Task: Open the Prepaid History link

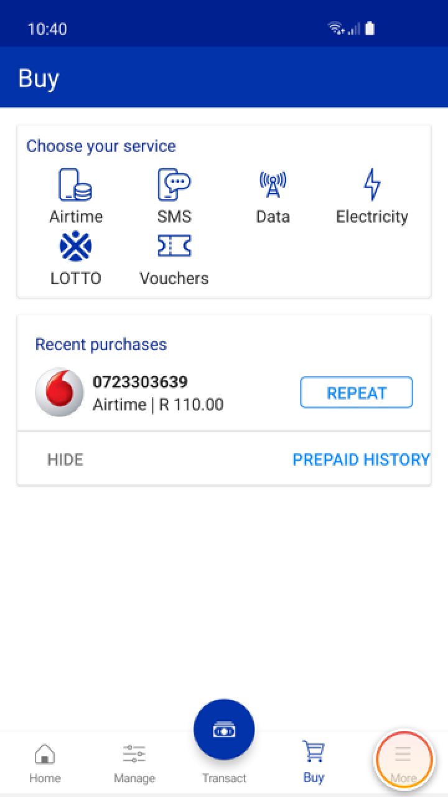Action: point(361,460)
